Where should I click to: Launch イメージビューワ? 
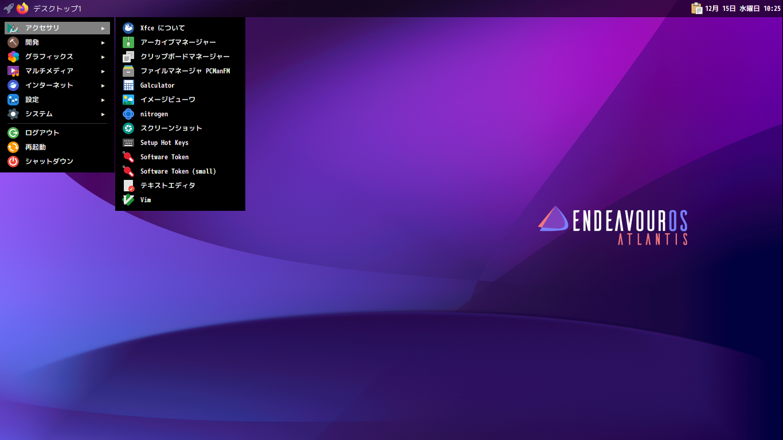click(x=180, y=100)
